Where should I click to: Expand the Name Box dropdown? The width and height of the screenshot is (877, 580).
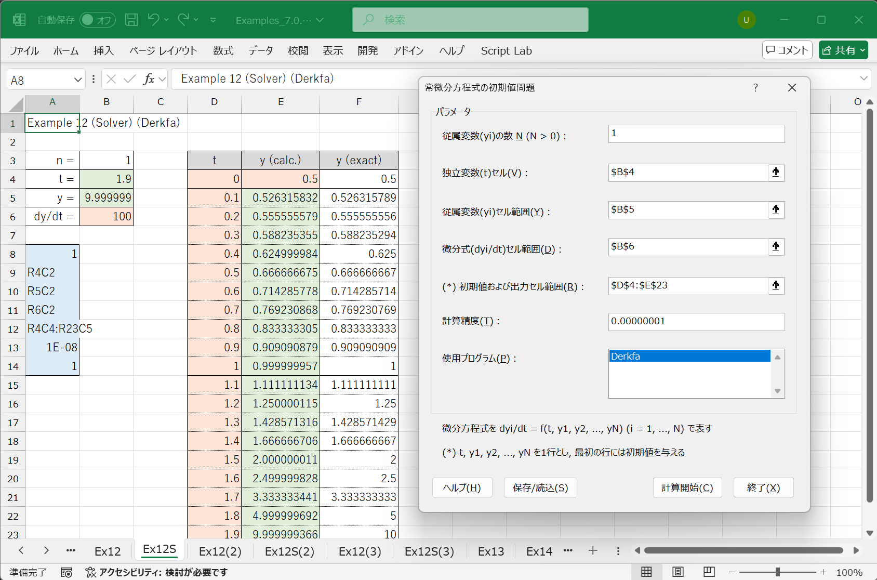[x=78, y=80]
